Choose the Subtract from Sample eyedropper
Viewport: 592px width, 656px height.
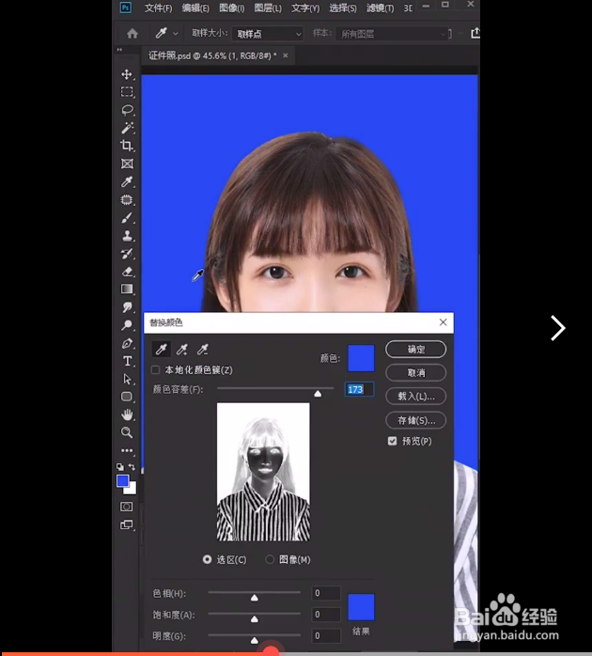click(203, 349)
